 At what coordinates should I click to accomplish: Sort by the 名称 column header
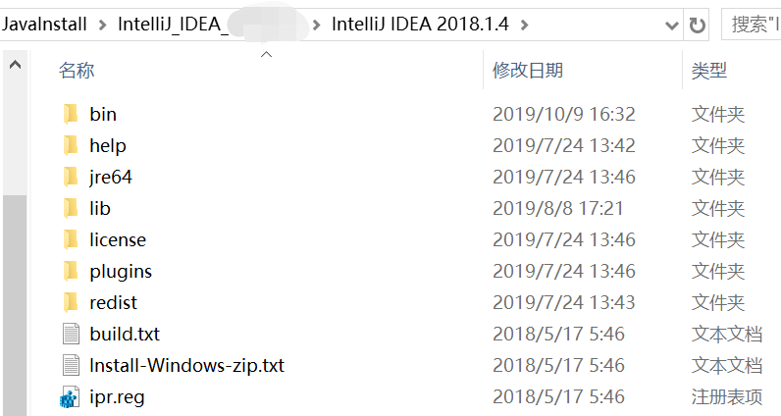(77, 71)
